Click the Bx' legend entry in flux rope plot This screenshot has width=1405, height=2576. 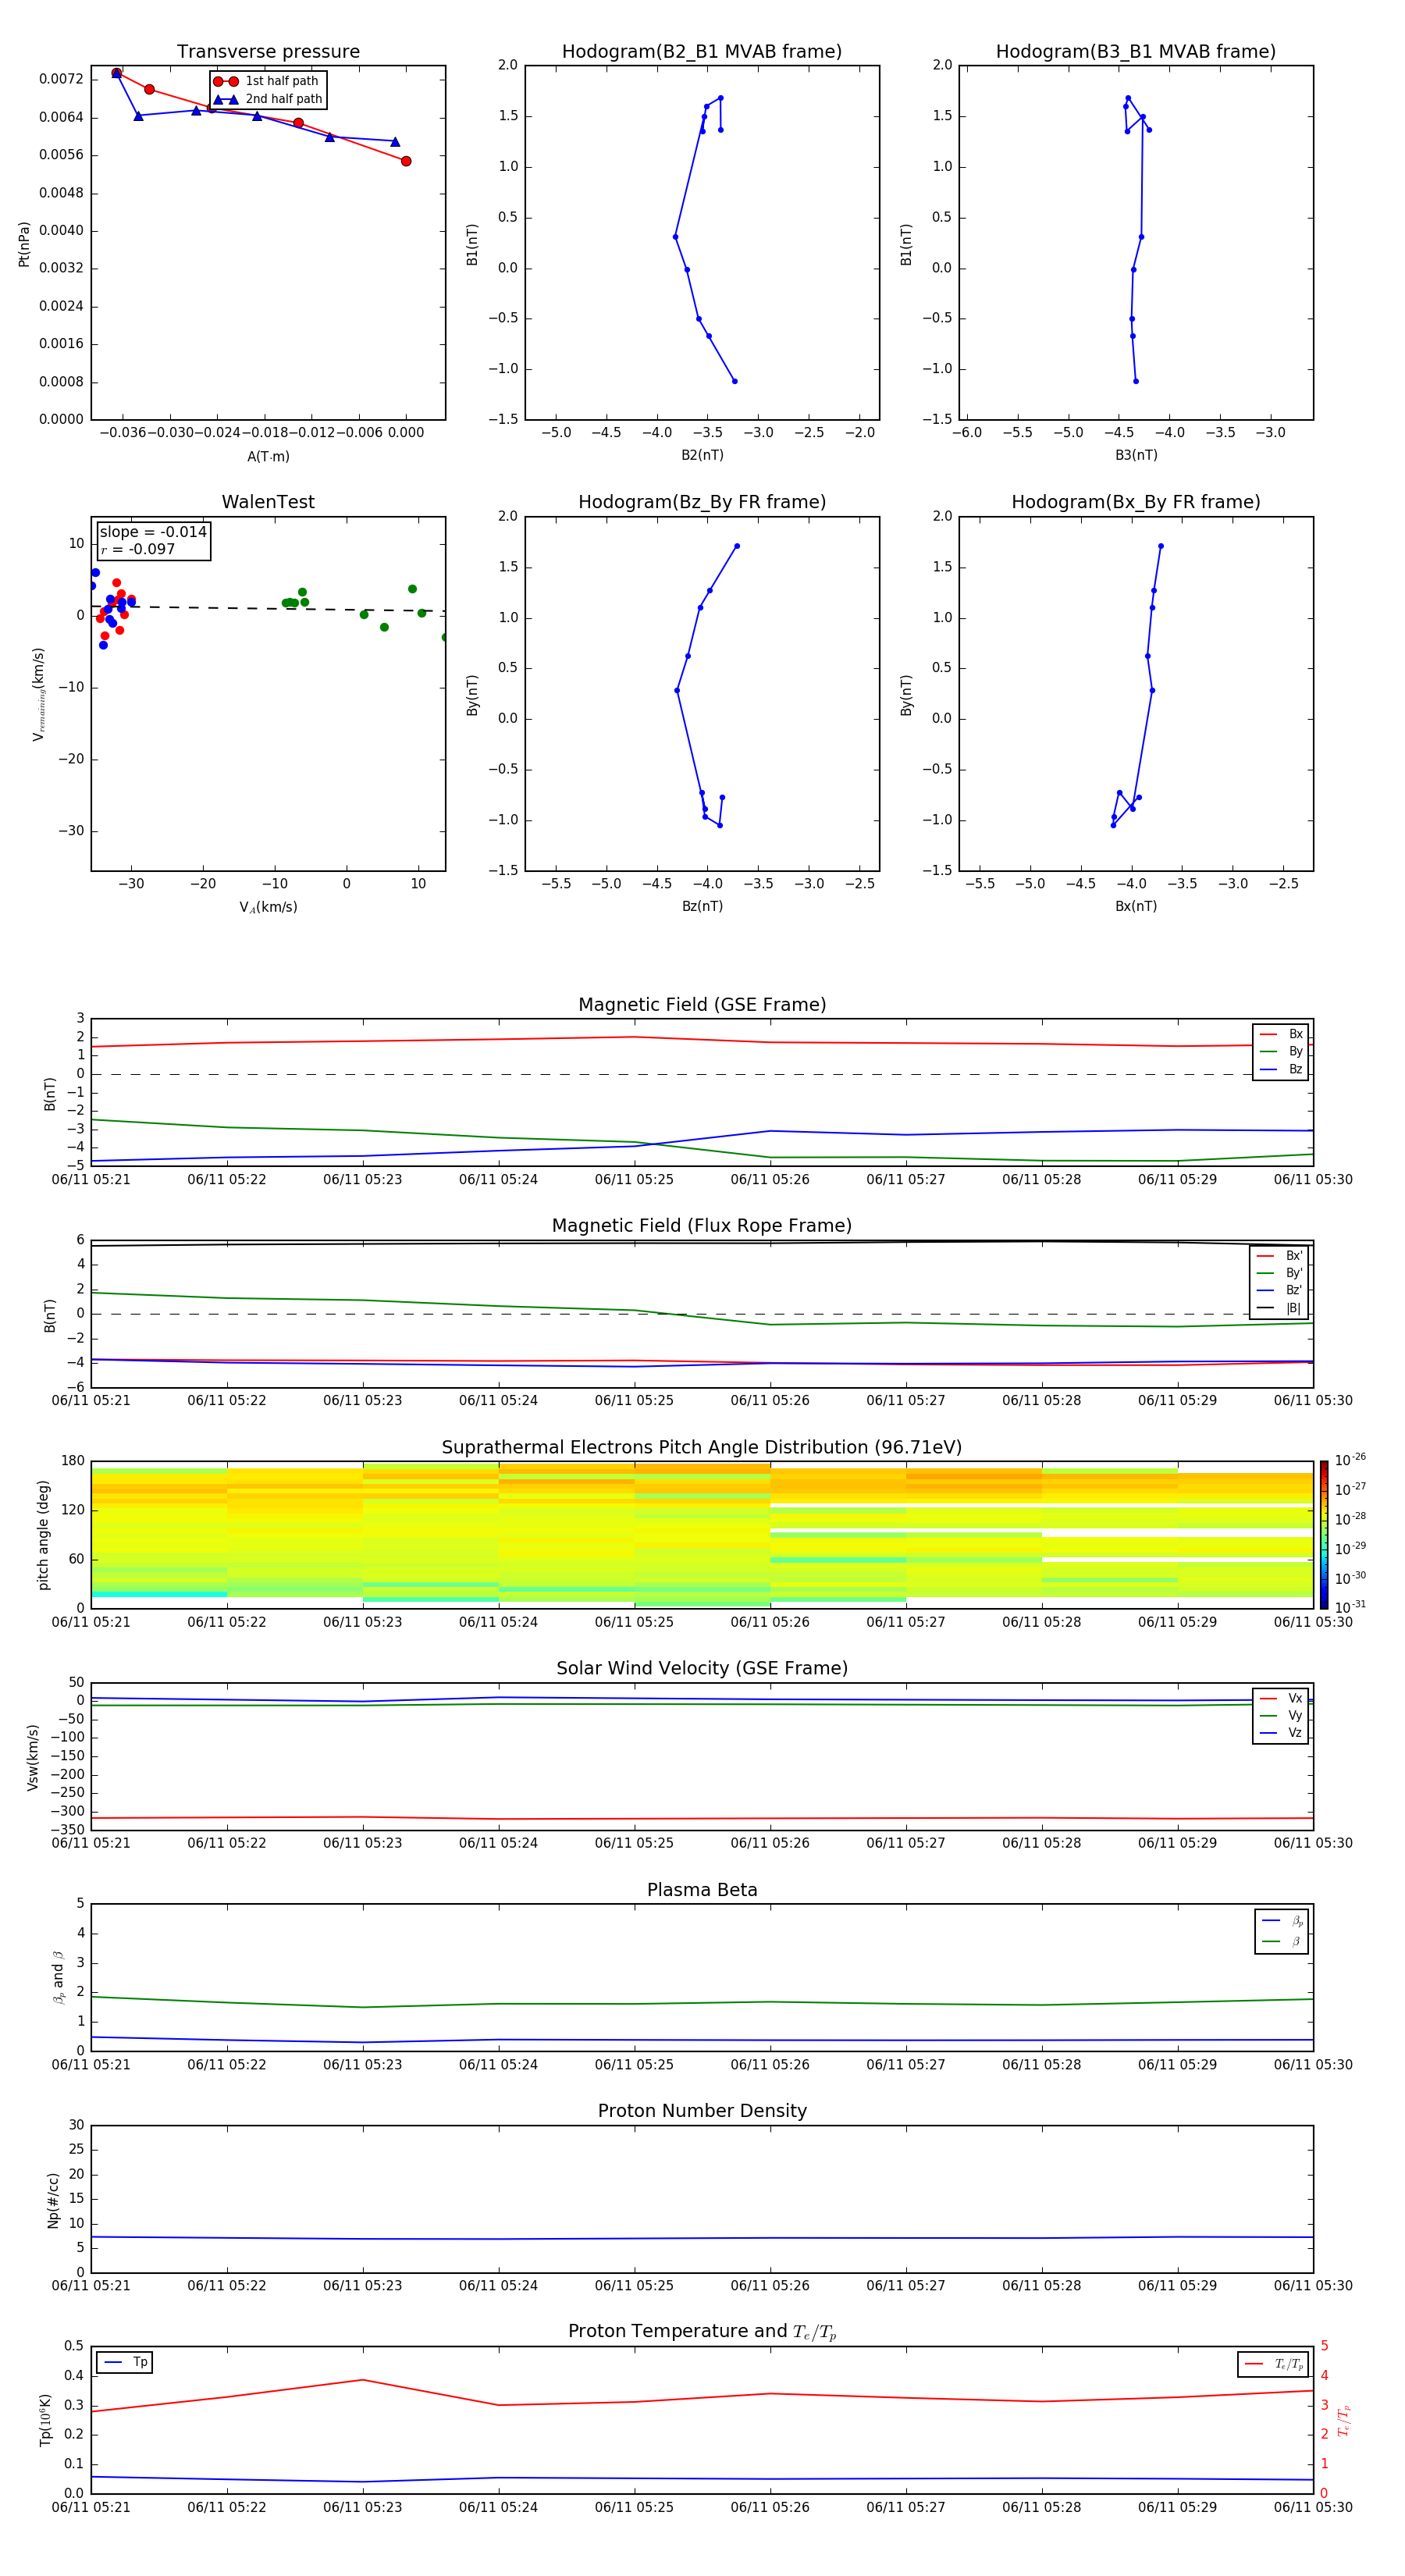click(1279, 1256)
